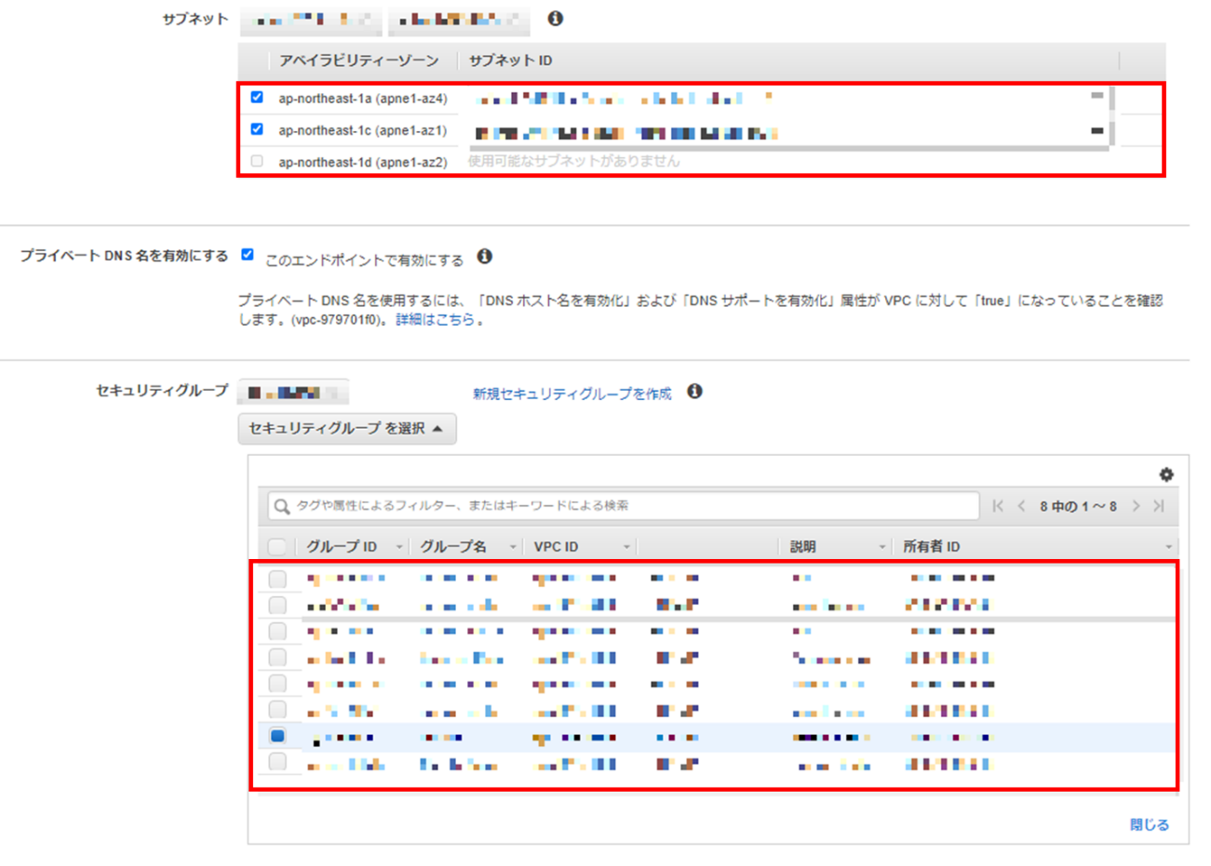1211x866 pixels.
Task: Open the subnet info icon
Action: click(x=556, y=19)
